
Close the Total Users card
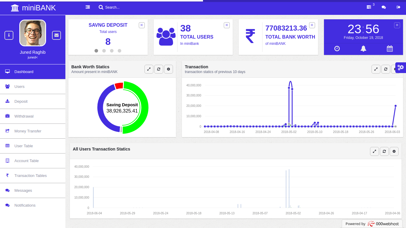point(227,25)
